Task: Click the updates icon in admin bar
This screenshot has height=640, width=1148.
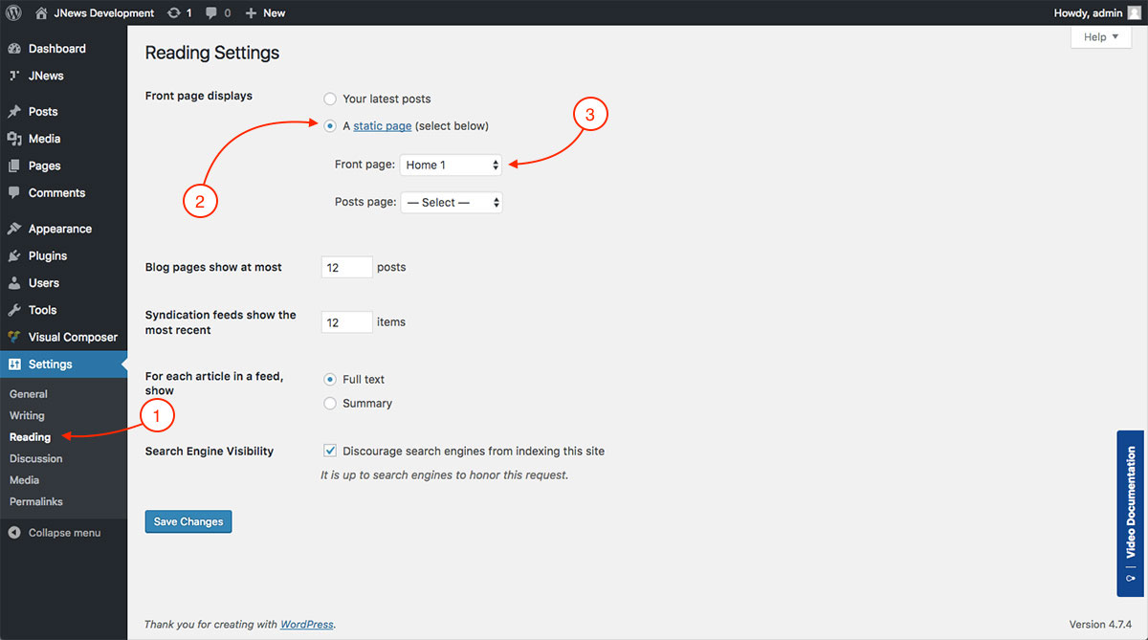Action: pos(173,12)
